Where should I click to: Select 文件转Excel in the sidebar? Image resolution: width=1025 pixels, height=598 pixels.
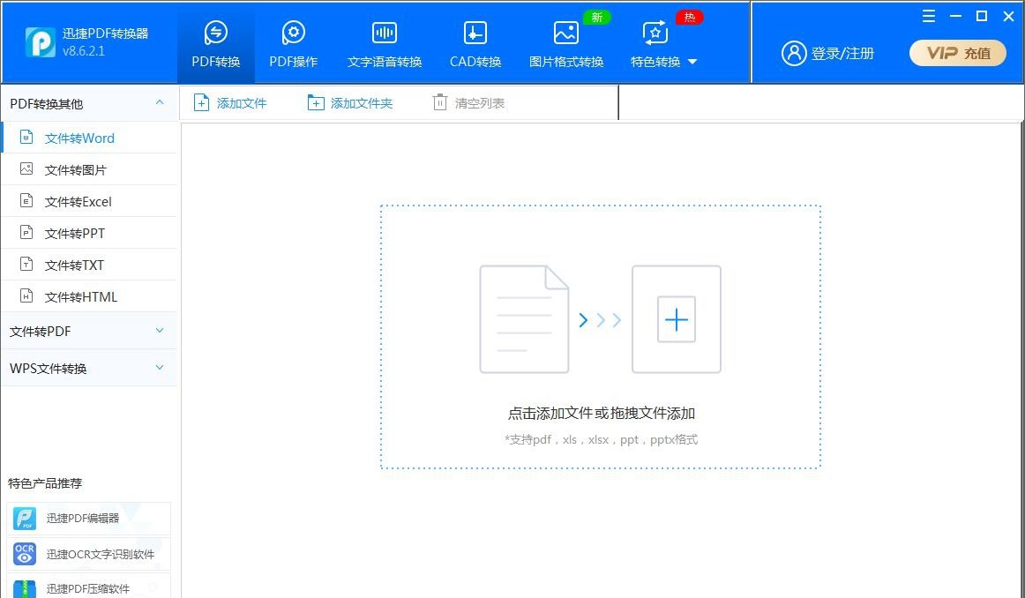(x=89, y=201)
